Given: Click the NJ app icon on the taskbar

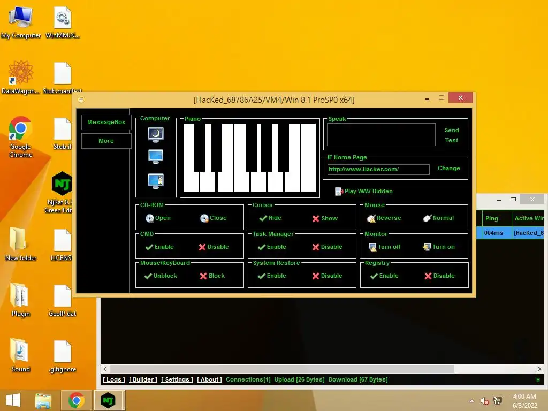Looking at the screenshot, I should click(x=108, y=400).
